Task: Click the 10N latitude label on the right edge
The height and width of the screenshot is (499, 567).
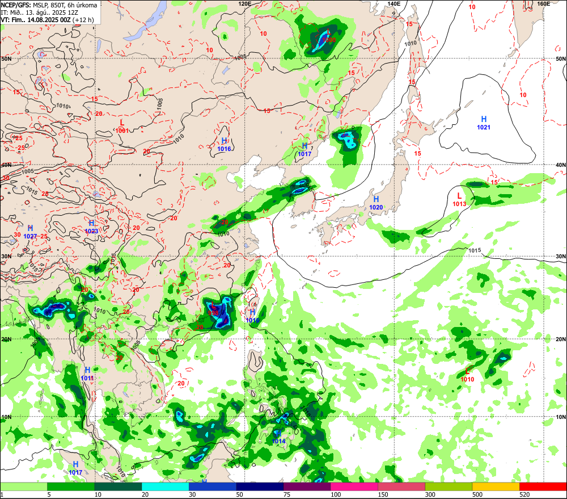Action: click(x=561, y=417)
